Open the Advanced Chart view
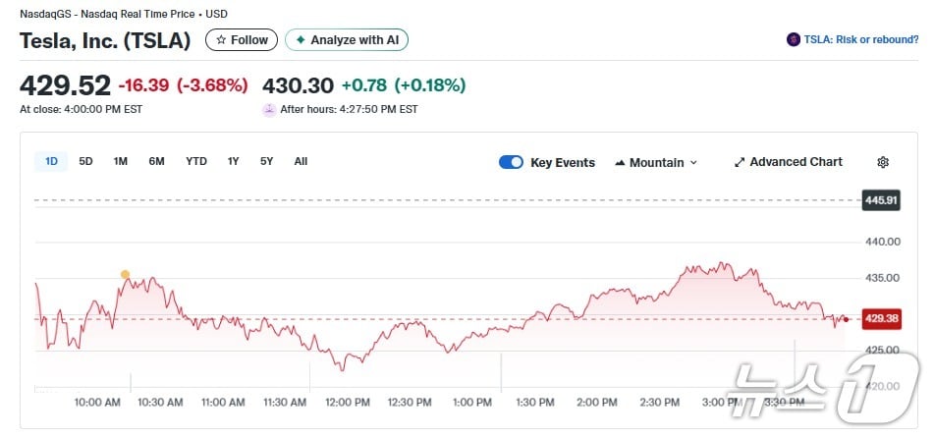Viewport: 934px width, 438px height. [788, 162]
